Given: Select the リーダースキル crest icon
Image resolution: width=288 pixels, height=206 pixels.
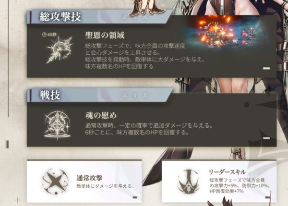Looking at the screenshot, I should point(189,182).
